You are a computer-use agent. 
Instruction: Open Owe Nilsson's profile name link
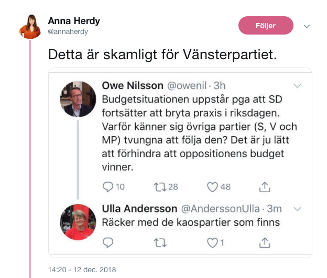tap(132, 85)
